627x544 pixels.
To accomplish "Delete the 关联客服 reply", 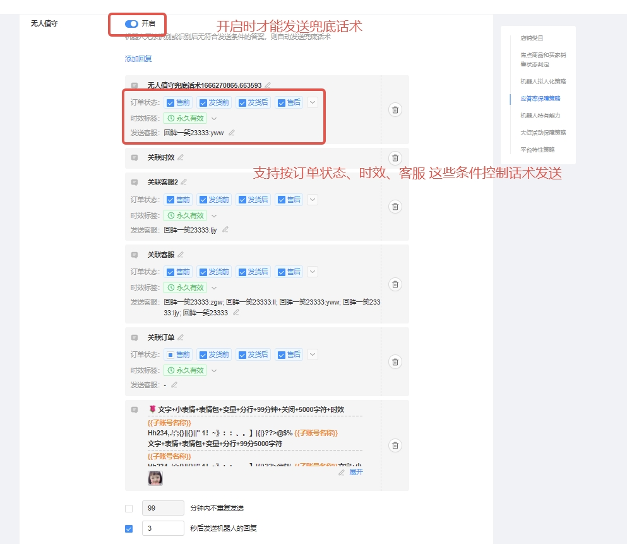I will coord(395,284).
